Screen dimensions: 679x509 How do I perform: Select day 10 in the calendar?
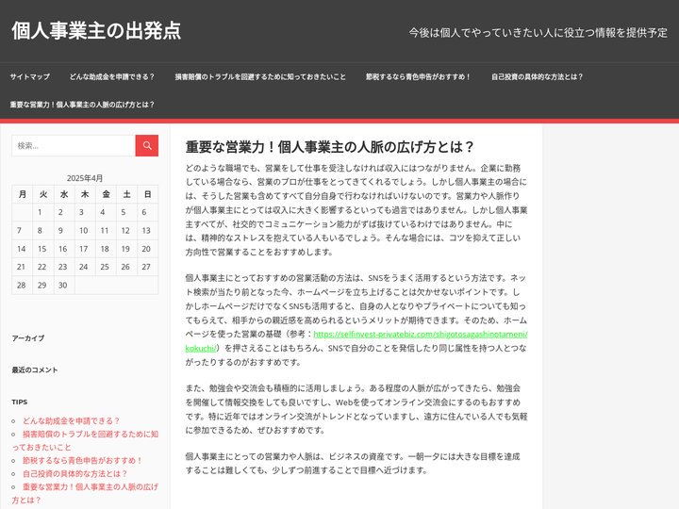[x=84, y=231]
